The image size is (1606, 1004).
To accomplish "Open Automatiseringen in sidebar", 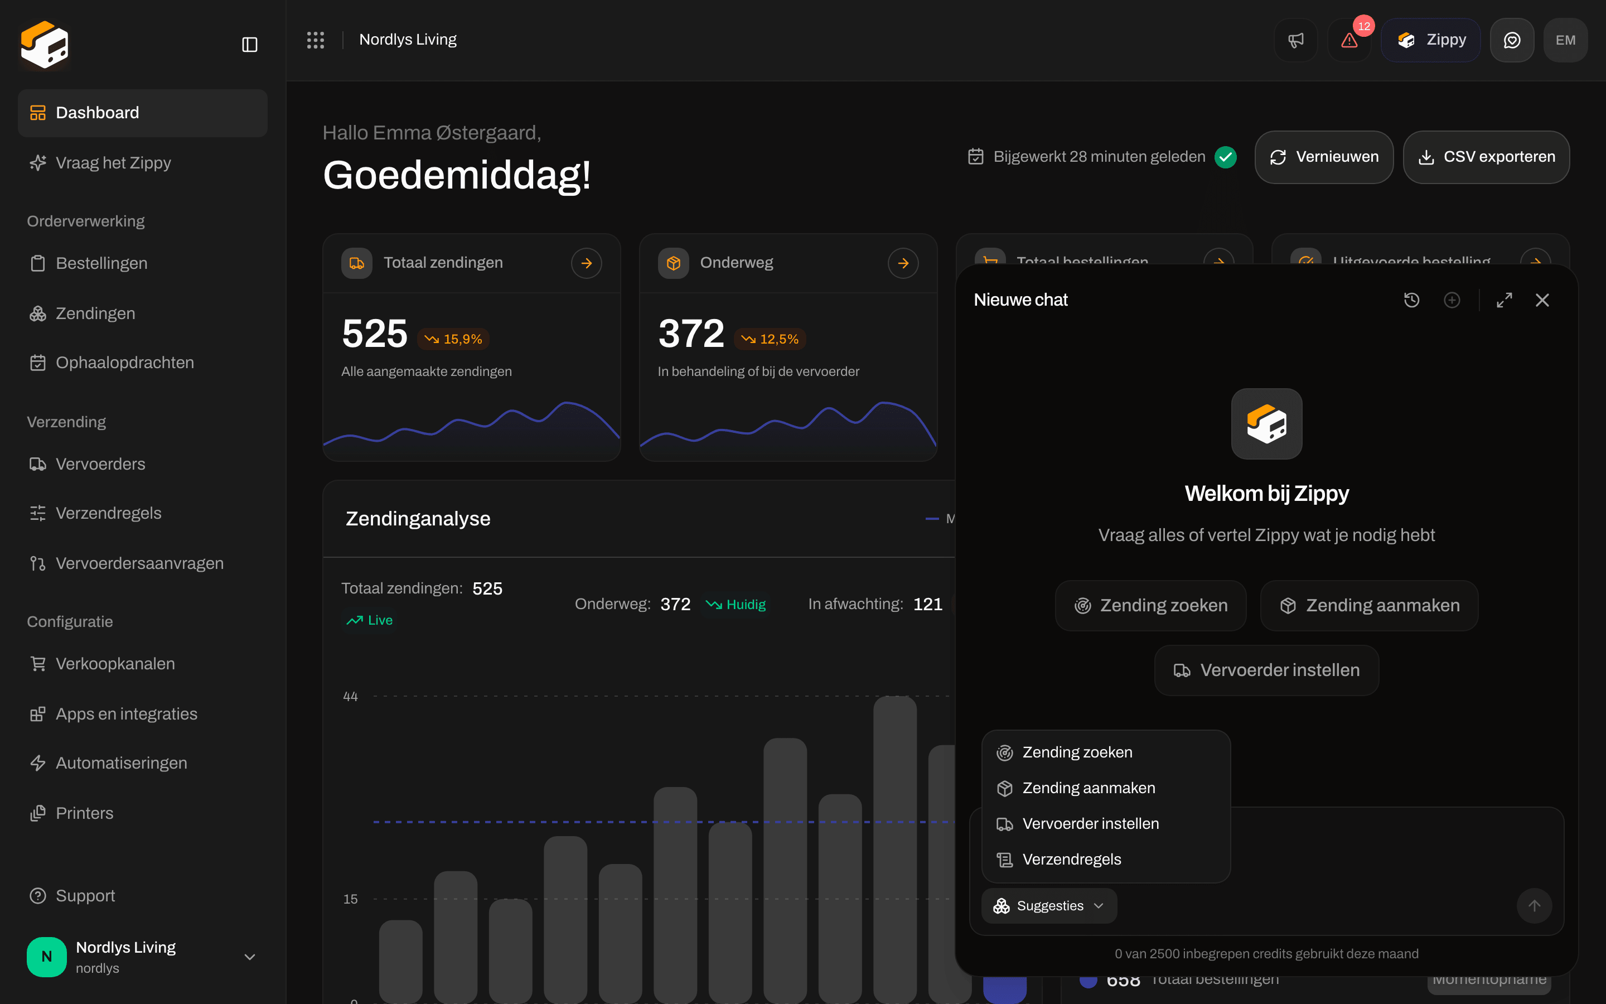I will tap(143, 763).
